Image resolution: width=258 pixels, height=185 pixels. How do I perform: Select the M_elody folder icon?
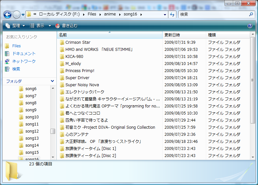[62, 63]
